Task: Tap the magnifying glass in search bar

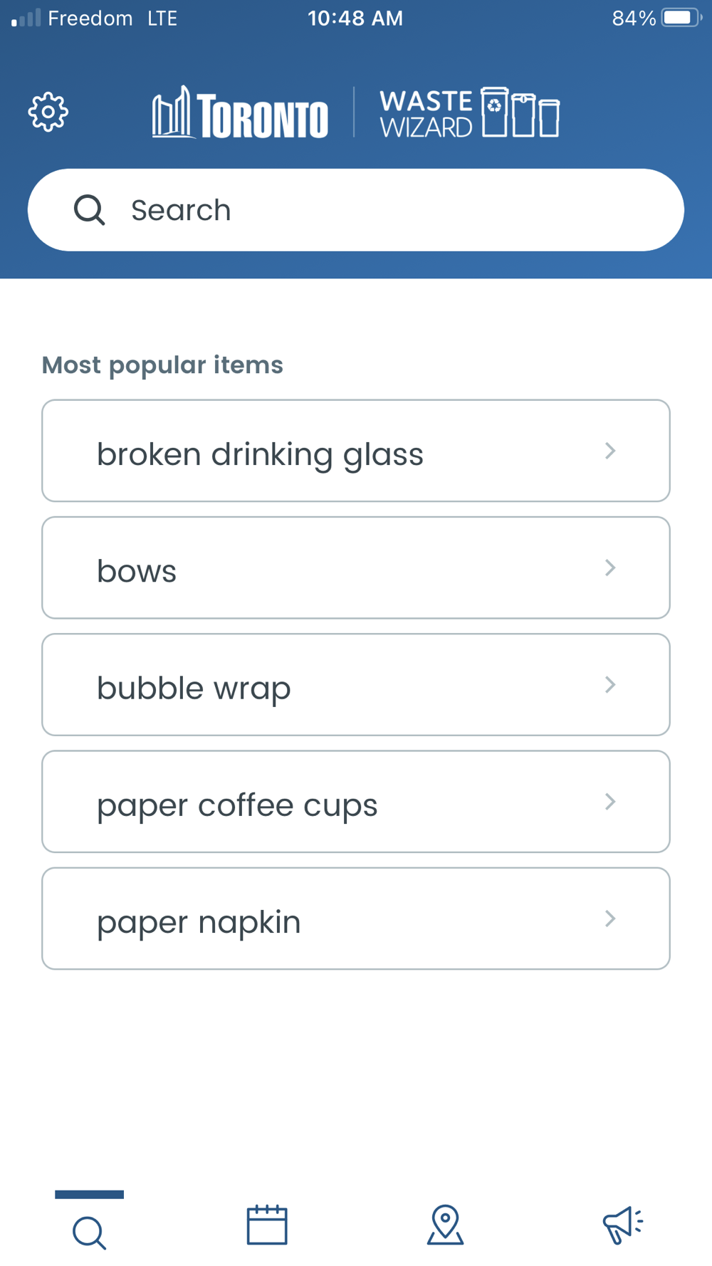Action: 90,210
